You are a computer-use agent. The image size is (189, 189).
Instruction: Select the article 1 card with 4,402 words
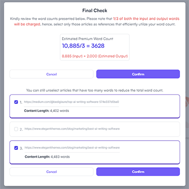pyautogui.click(x=95, y=106)
